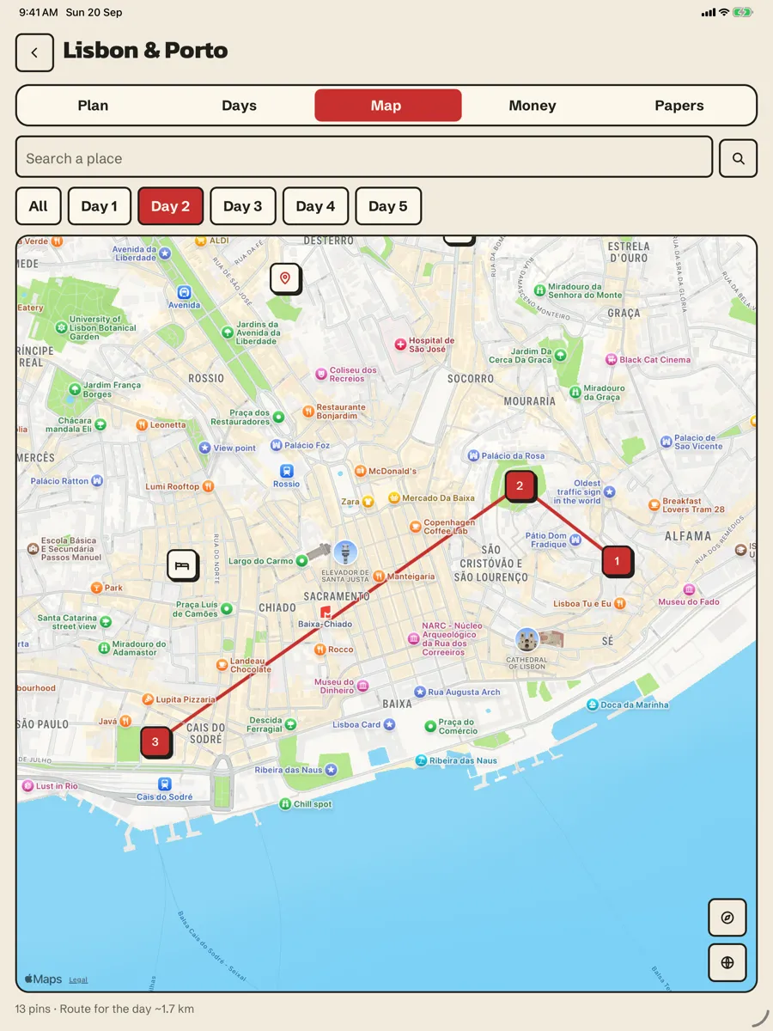This screenshot has height=1031, width=773.
Task: Tap the Baixa-Chiado metro icon
Action: click(x=326, y=612)
